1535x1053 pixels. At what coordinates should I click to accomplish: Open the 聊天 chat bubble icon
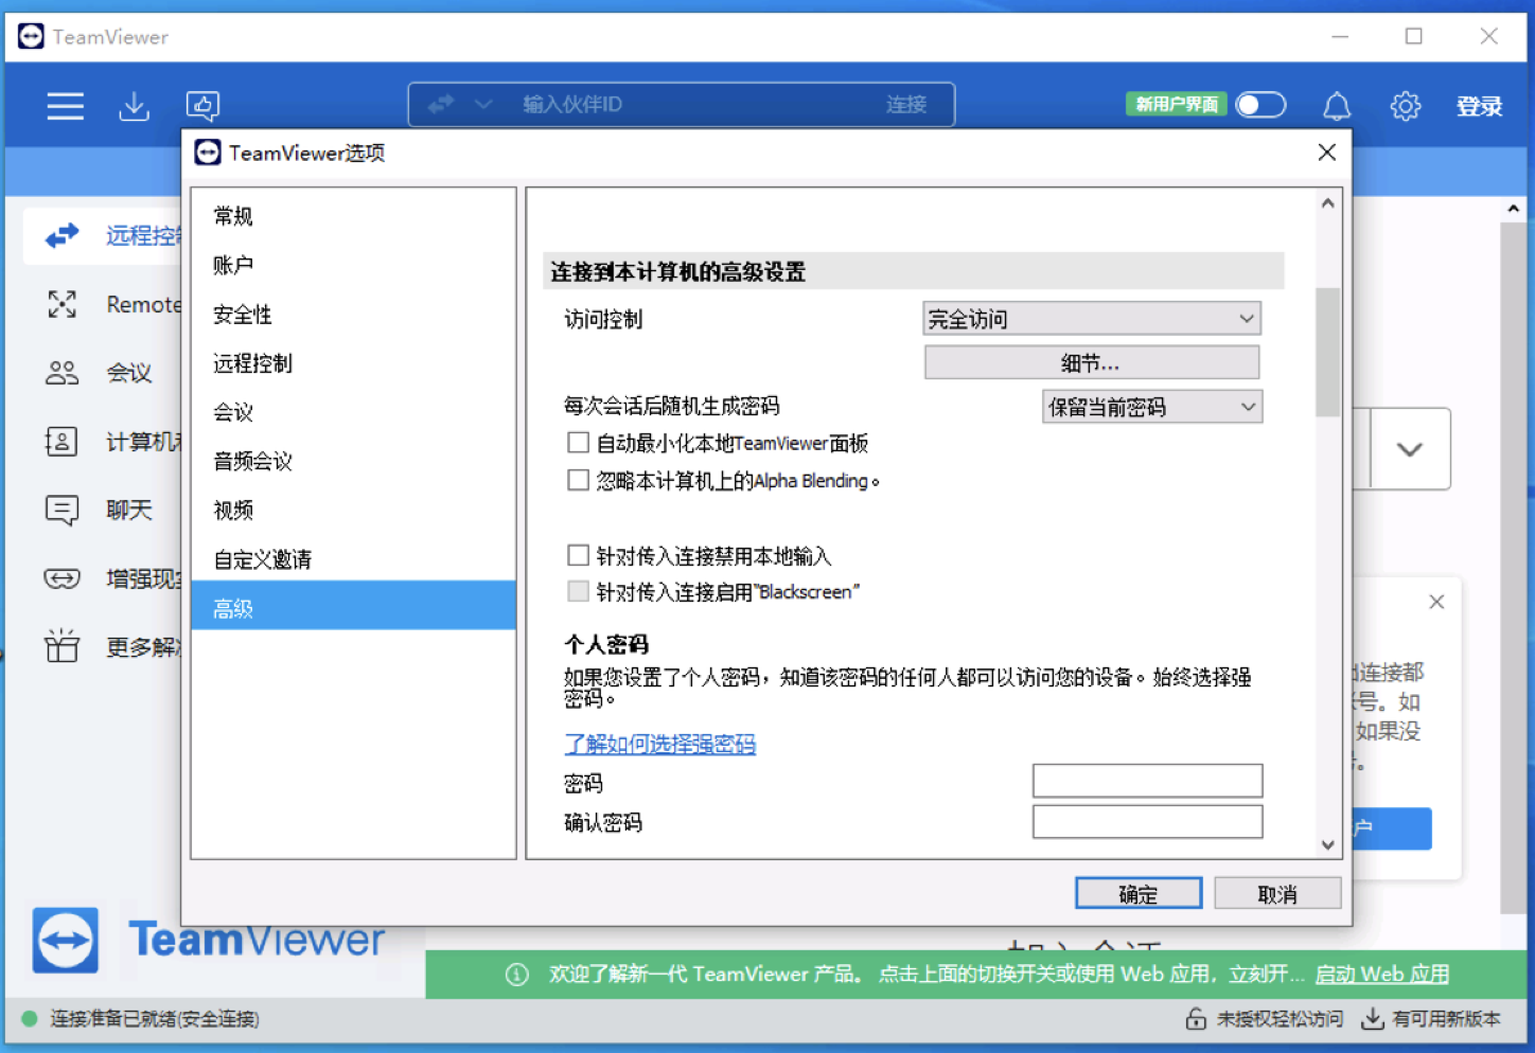[62, 511]
